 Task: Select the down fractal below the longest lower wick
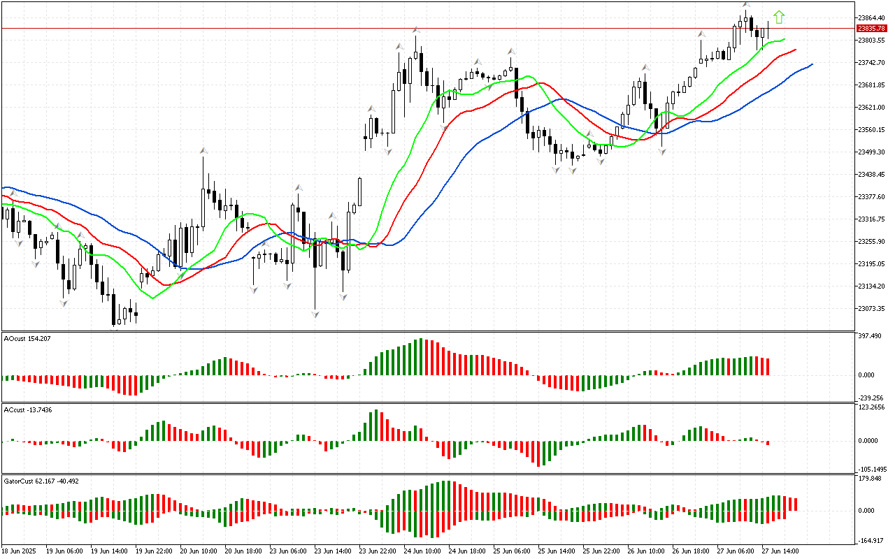pos(315,314)
